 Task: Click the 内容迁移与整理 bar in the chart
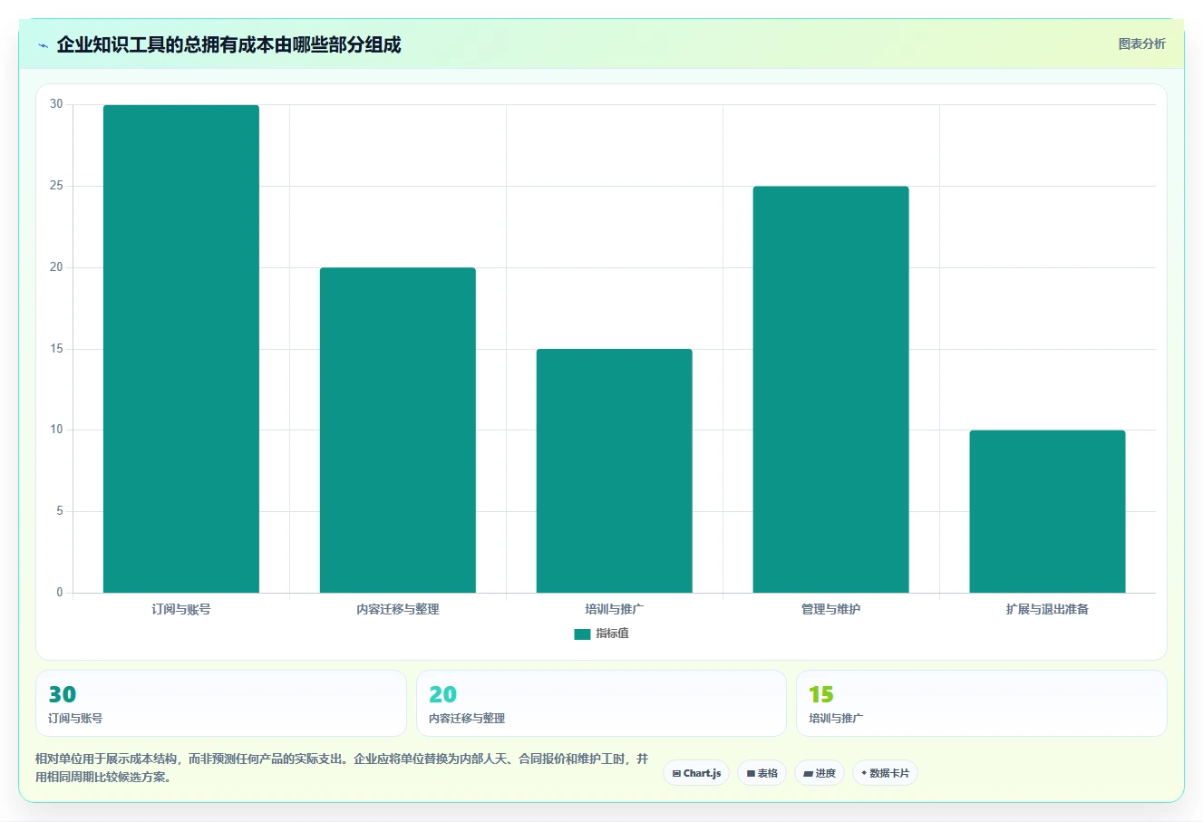click(398, 430)
